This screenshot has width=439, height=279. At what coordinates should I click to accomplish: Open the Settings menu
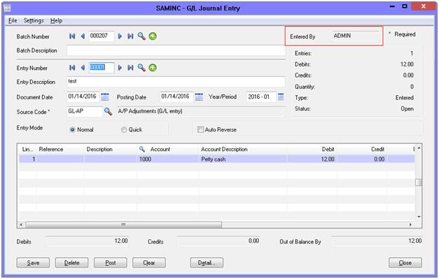pyautogui.click(x=34, y=20)
